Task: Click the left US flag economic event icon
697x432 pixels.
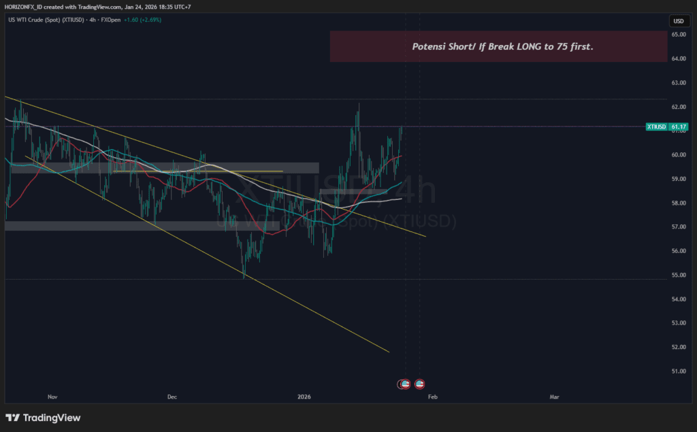Action: [x=404, y=384]
